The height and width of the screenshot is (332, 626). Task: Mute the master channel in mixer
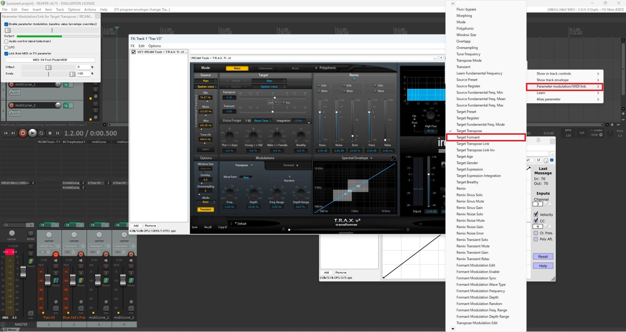pos(31,246)
